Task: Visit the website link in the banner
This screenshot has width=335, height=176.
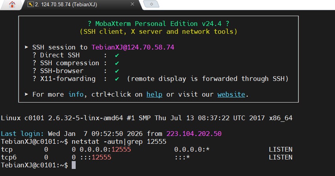Action: point(231,94)
